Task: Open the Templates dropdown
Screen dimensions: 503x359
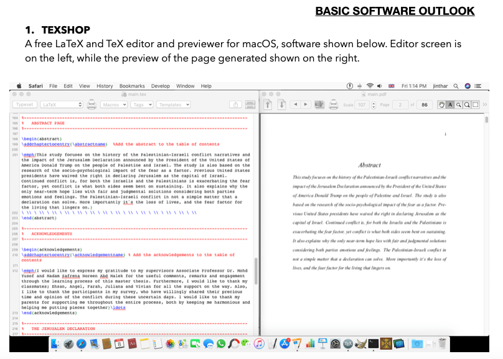Action: click(174, 104)
